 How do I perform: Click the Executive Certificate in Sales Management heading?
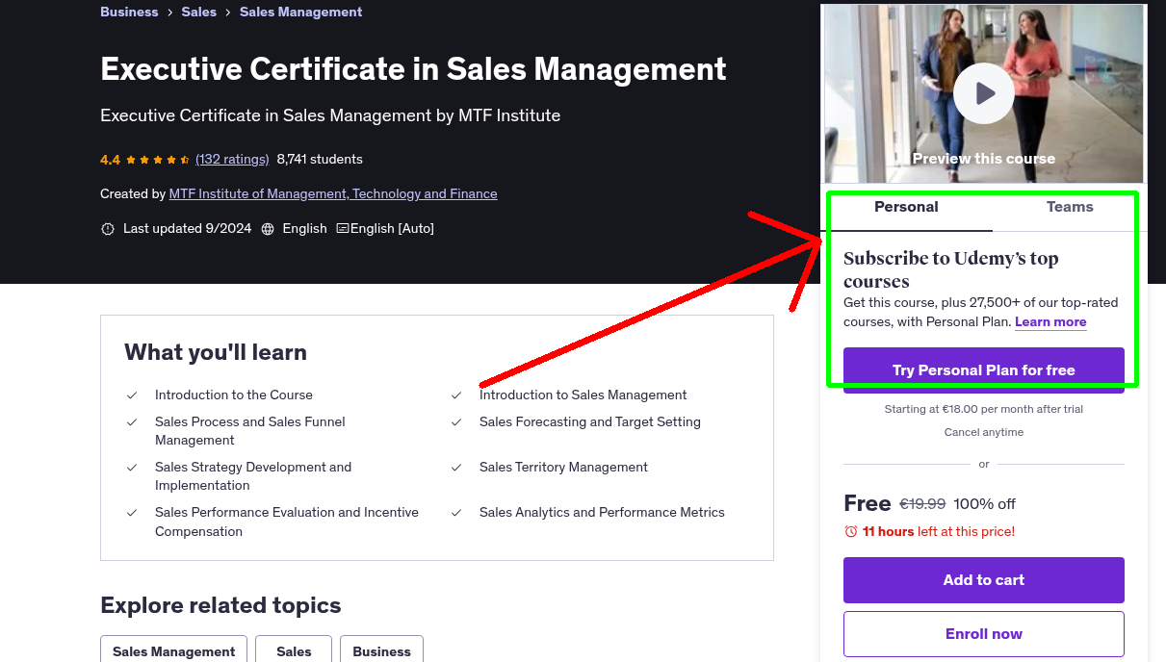coord(413,69)
